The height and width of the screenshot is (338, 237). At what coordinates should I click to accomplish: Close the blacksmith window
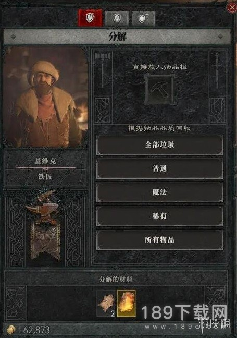pyautogui.click(x=232, y=7)
